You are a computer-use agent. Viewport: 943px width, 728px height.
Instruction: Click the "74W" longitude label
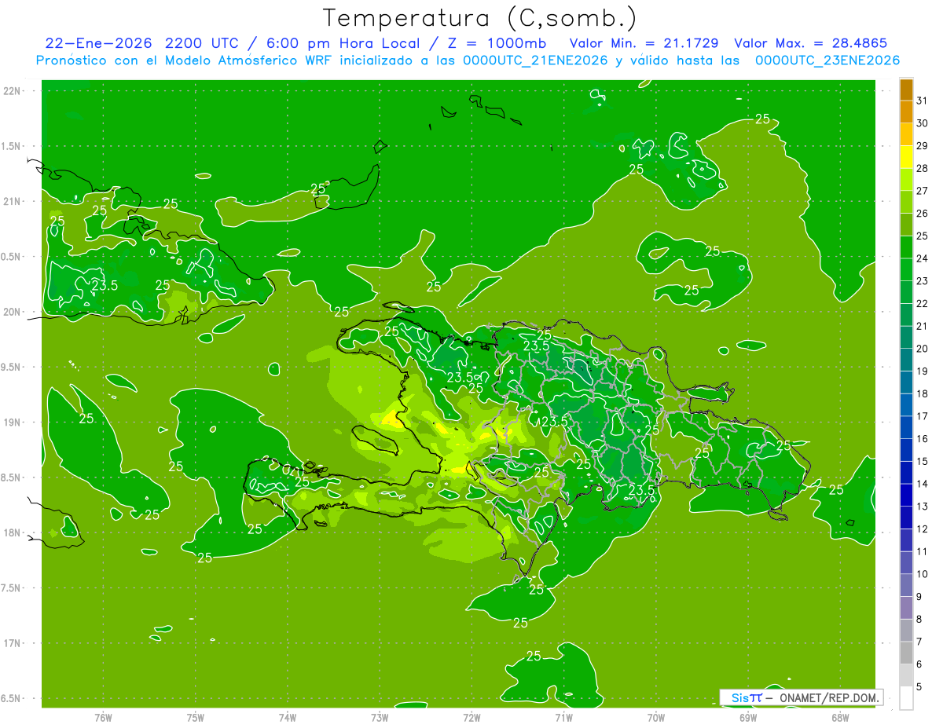click(x=287, y=718)
